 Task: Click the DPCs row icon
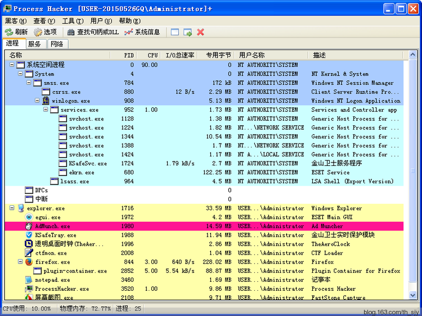[29, 190]
